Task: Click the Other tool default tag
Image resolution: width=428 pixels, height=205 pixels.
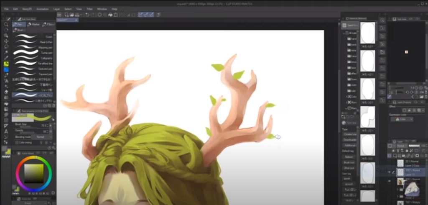Action: click(349, 168)
